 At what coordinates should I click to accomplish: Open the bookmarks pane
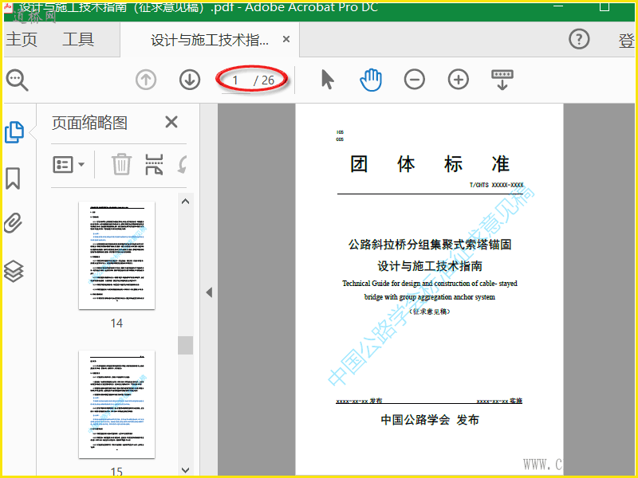[13, 178]
